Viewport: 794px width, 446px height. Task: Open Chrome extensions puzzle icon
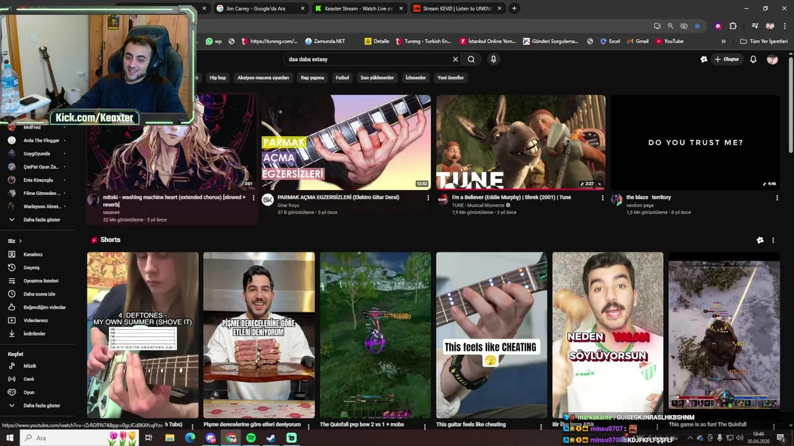(x=733, y=26)
